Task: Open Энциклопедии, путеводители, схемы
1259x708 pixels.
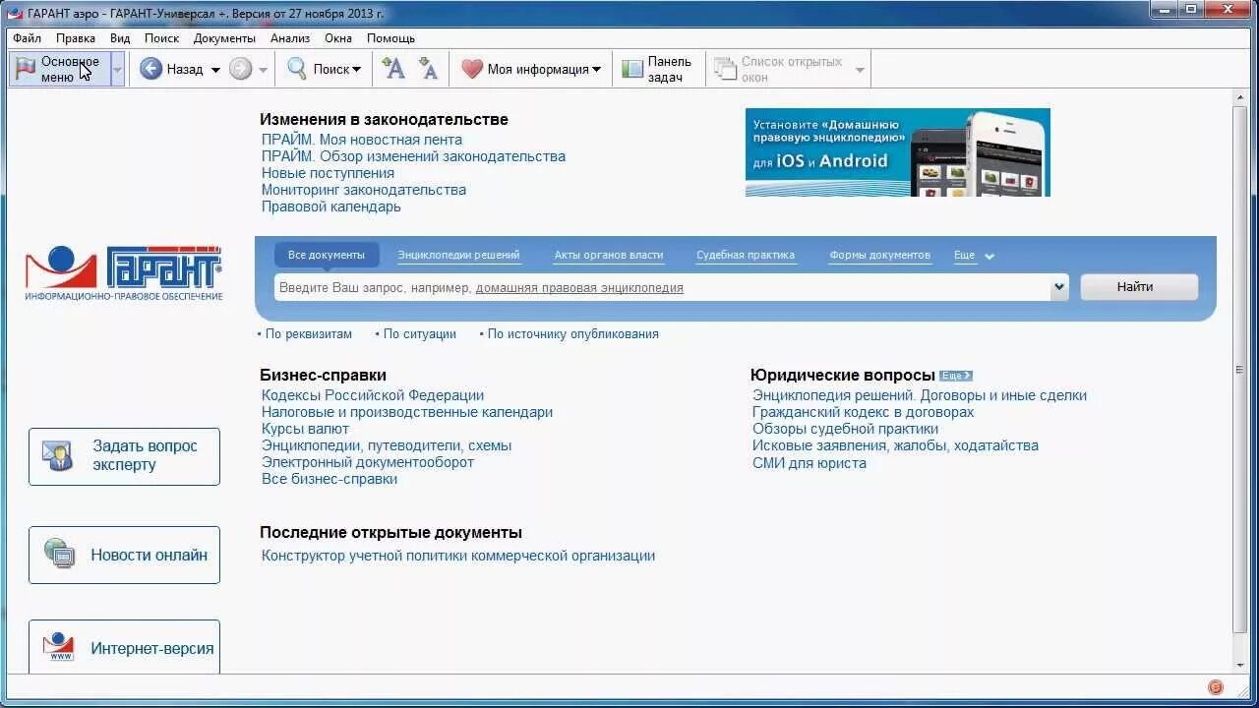Action: 387,445
